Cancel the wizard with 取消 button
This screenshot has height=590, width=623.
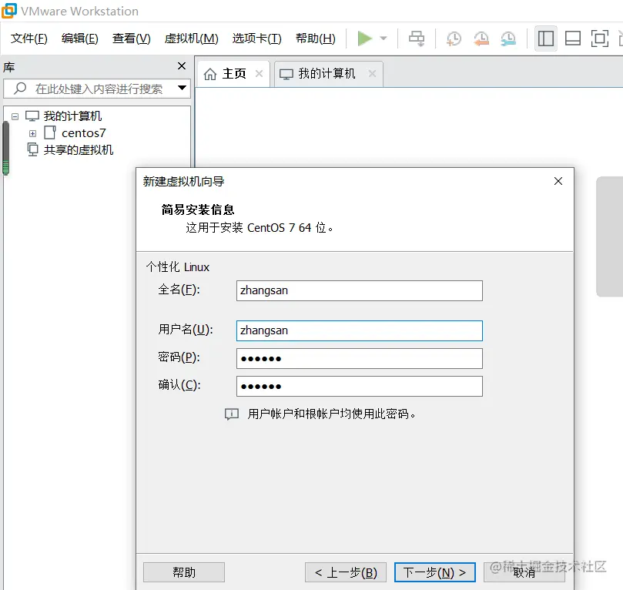coord(524,572)
